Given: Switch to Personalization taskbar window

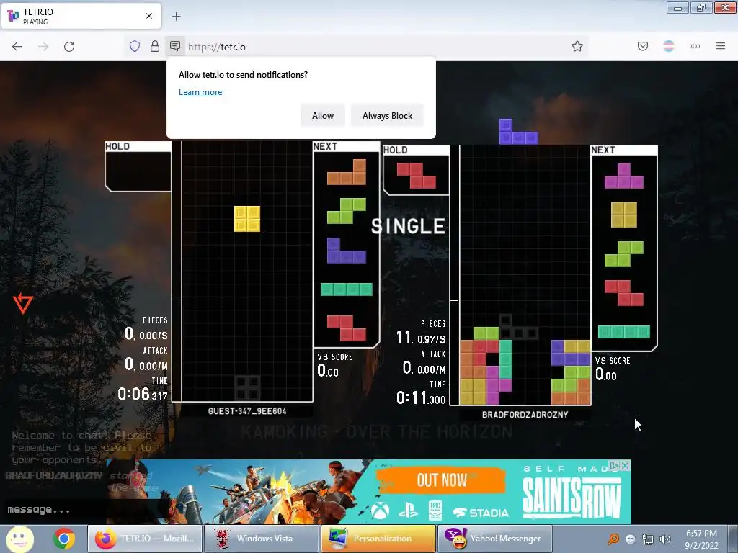Looking at the screenshot, I should (x=378, y=539).
